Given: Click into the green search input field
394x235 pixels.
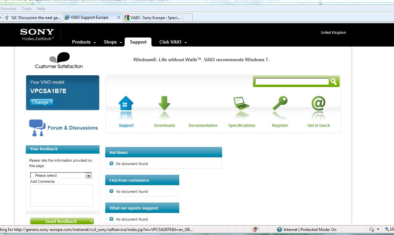Looking at the screenshot, I should [x=292, y=82].
